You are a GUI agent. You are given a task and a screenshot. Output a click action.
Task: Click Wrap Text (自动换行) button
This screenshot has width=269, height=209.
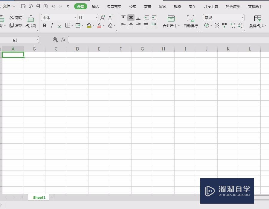(191, 21)
